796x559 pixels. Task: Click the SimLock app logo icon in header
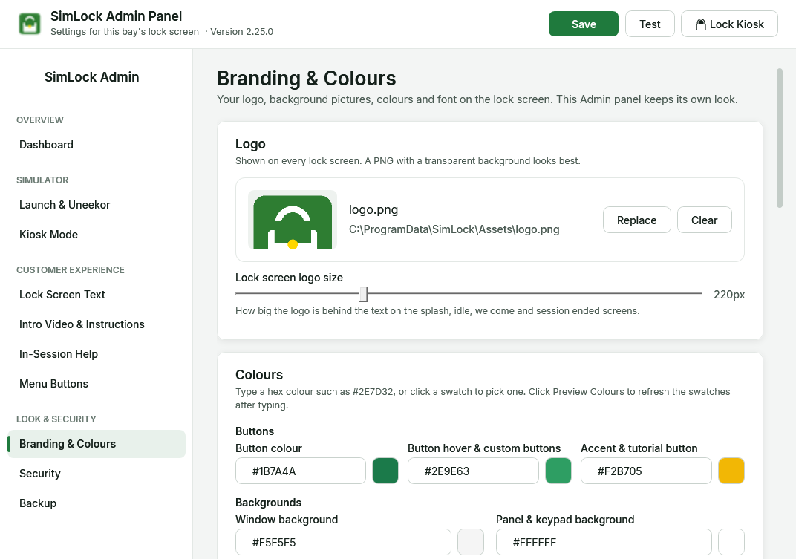coord(30,24)
